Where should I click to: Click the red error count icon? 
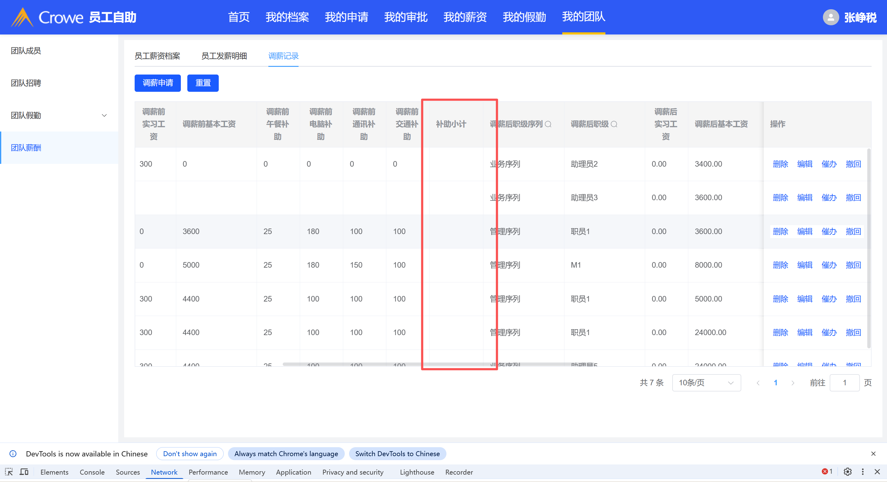(825, 471)
